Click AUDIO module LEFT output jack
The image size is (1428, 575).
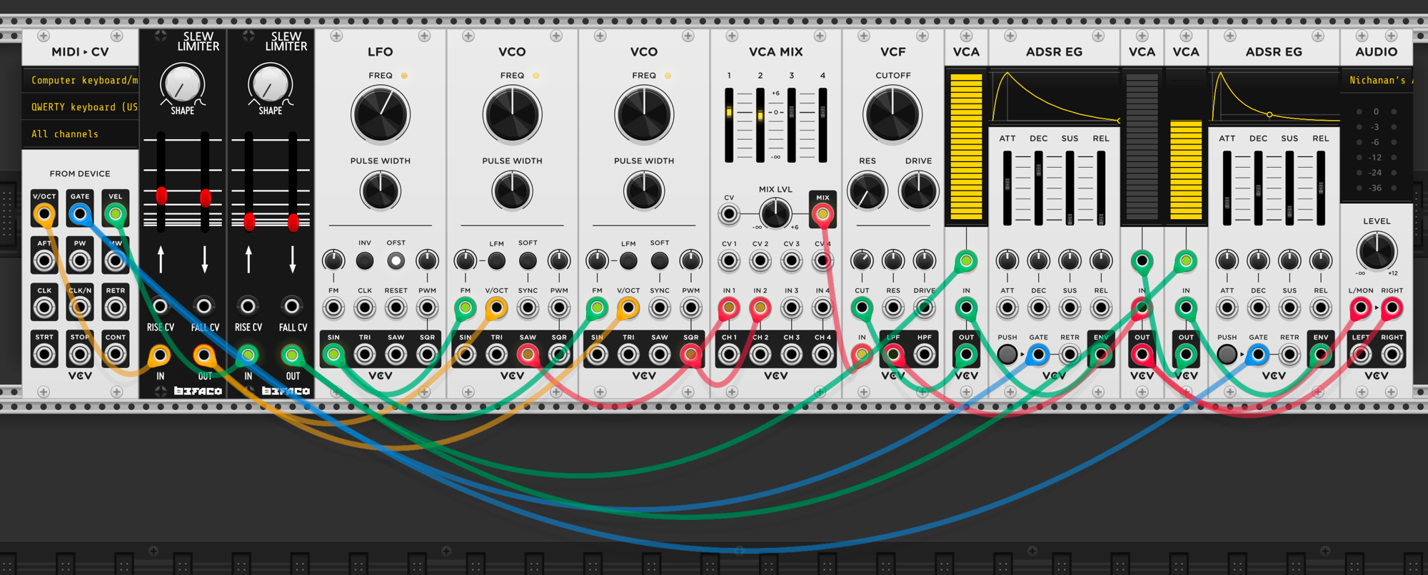coord(1361,354)
